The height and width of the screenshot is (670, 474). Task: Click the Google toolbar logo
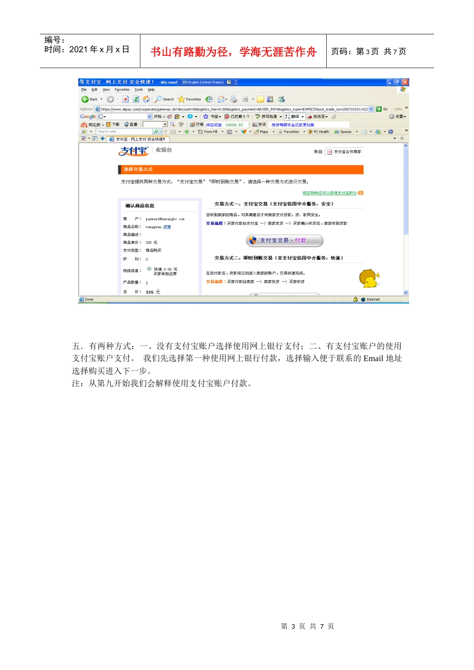(88, 116)
